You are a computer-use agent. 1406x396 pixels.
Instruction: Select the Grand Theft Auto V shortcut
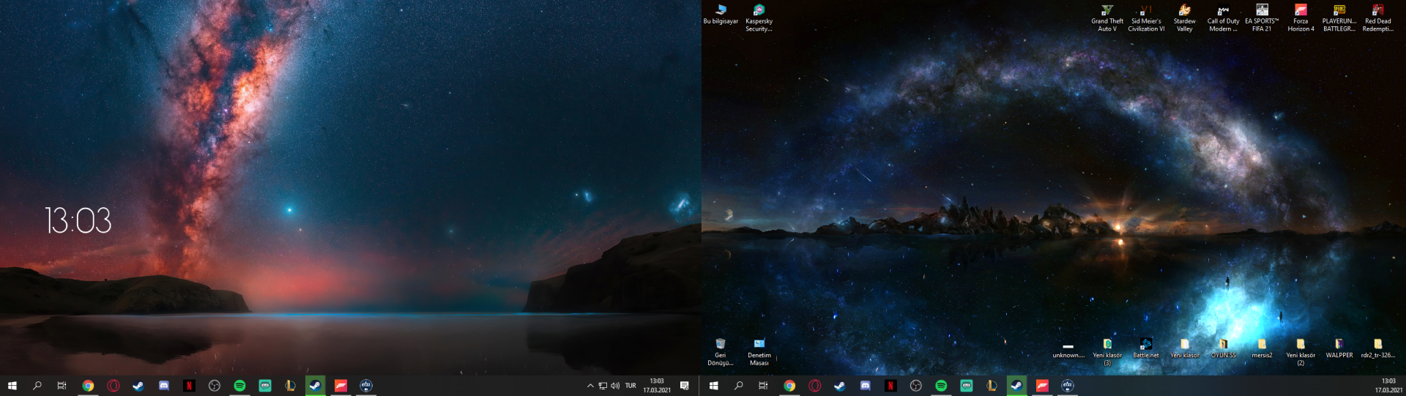(x=1107, y=18)
